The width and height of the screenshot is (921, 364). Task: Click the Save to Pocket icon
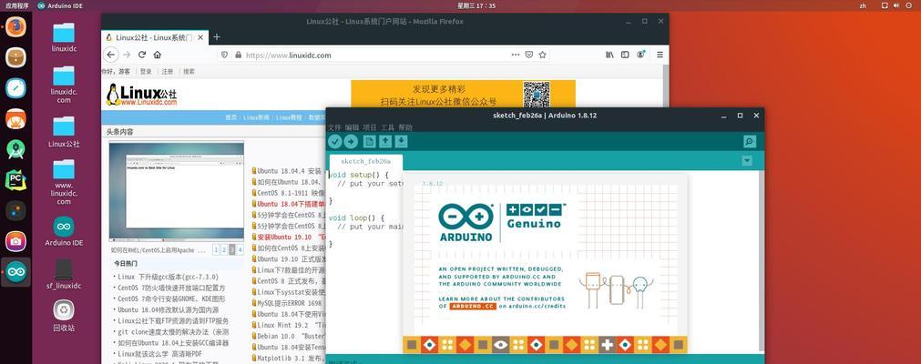(528, 55)
